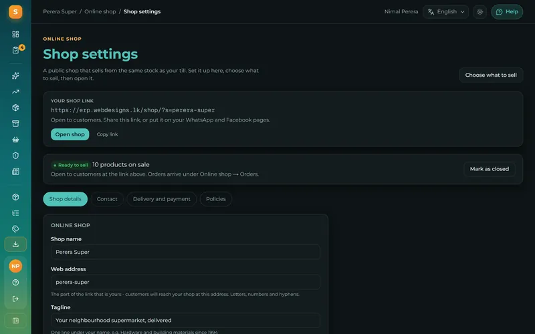Click the Shop settings page heading
Viewport: 535px width, 334px height.
click(90, 54)
